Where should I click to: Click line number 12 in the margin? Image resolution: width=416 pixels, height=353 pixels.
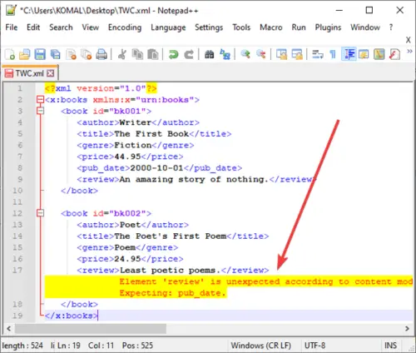click(17, 213)
